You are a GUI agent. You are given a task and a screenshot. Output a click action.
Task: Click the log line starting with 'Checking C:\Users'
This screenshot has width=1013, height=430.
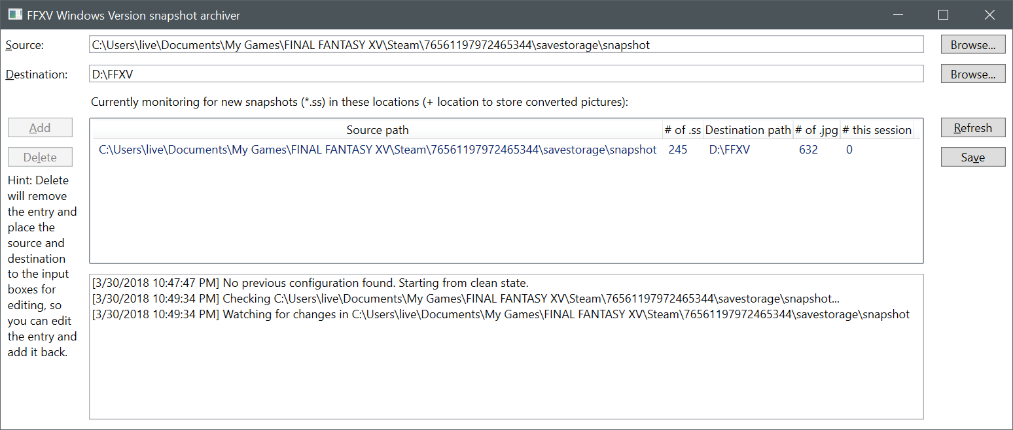pos(466,299)
